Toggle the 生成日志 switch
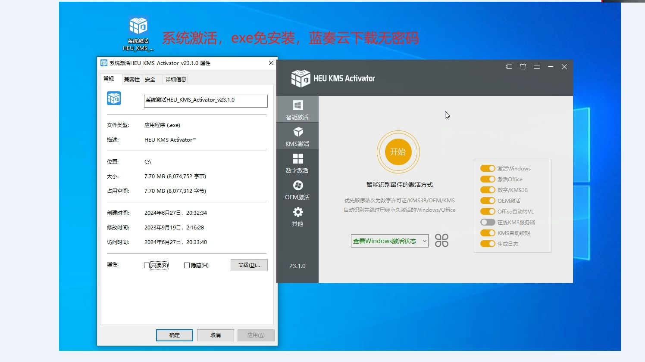 [488, 244]
